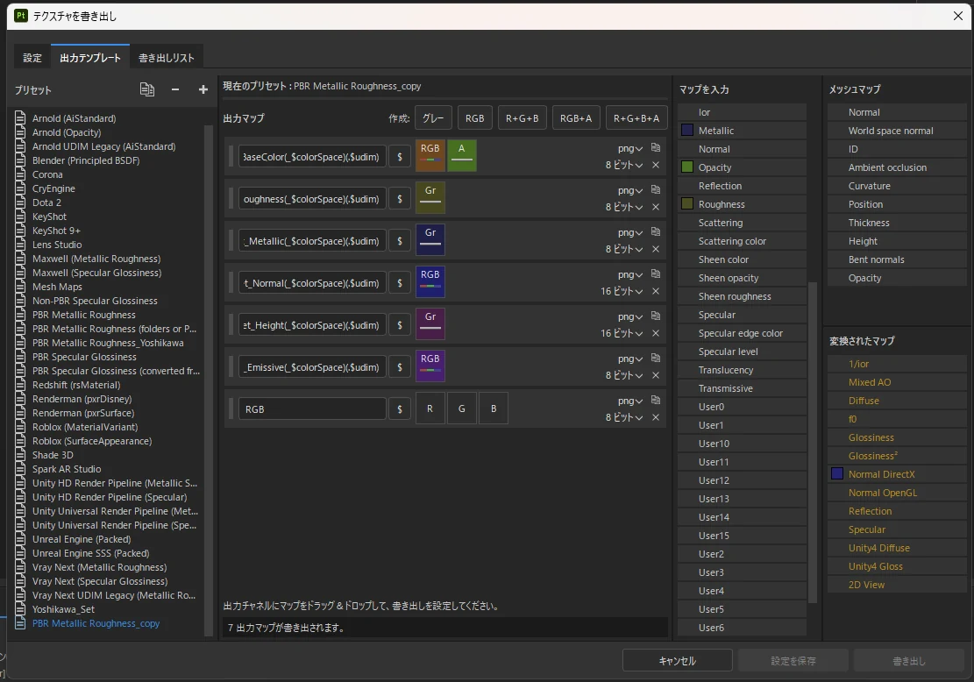Screen dimensions: 974x682
Task: Pick Roughness in input maps list
Action: (x=742, y=204)
